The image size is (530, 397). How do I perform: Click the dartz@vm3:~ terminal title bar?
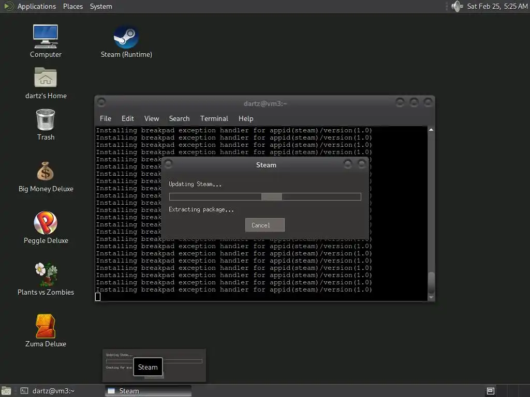tap(265, 103)
